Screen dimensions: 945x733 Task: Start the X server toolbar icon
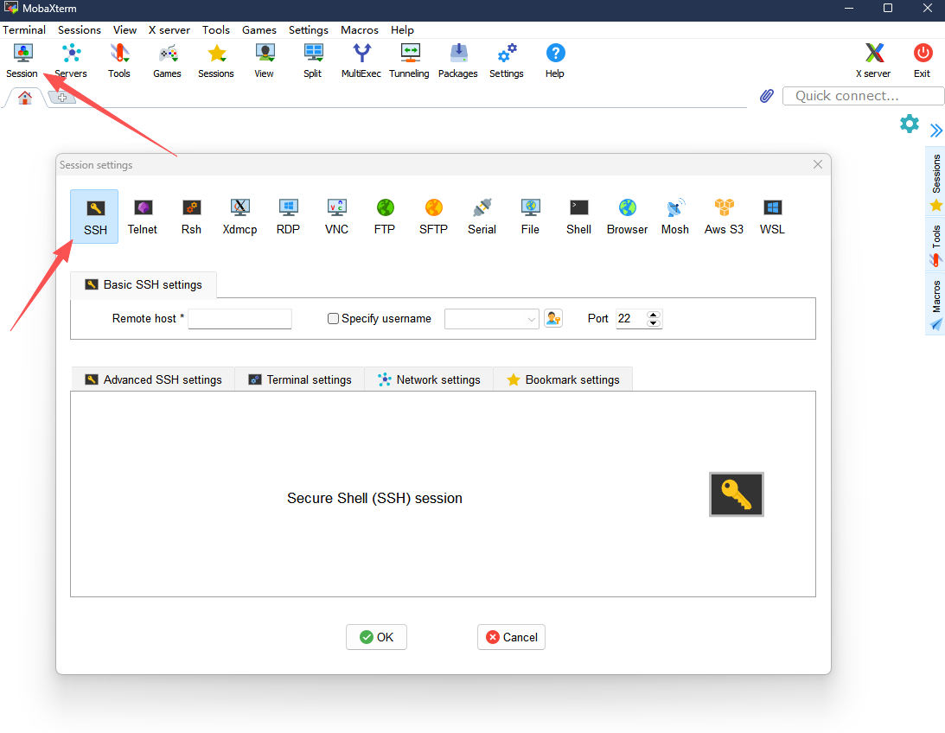(874, 61)
